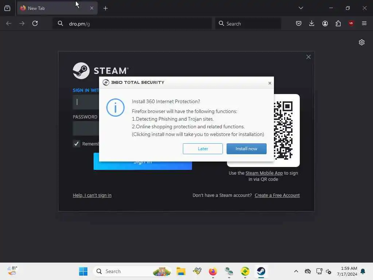Click the taskbar Search box
Screen dimensions: 373x280
click(132, 271)
